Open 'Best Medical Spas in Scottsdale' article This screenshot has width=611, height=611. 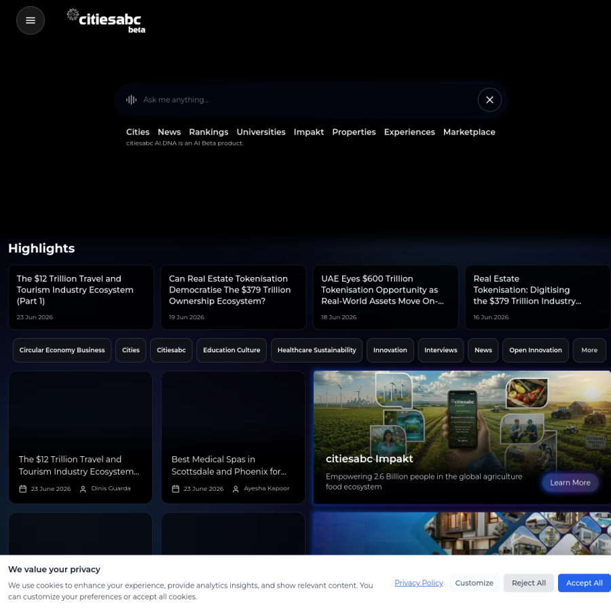[233, 437]
